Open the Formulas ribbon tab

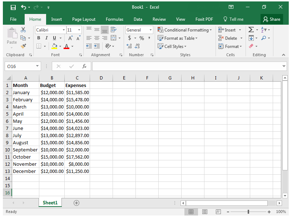[114, 19]
